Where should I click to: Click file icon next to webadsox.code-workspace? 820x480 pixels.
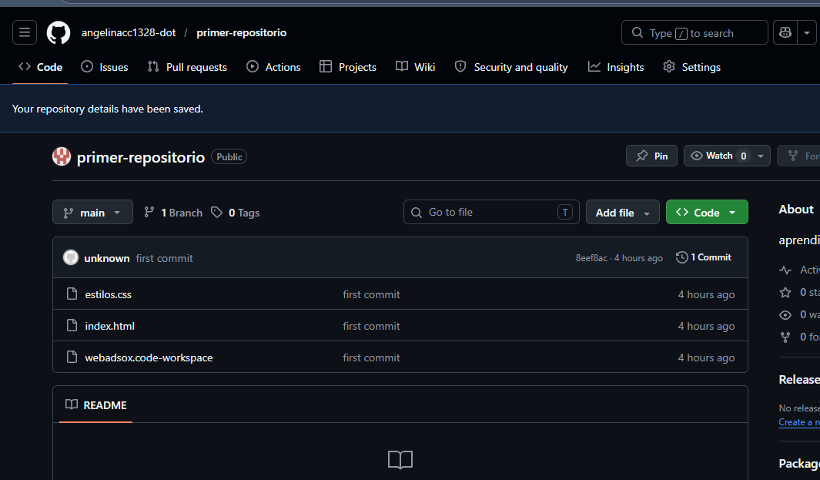click(72, 357)
